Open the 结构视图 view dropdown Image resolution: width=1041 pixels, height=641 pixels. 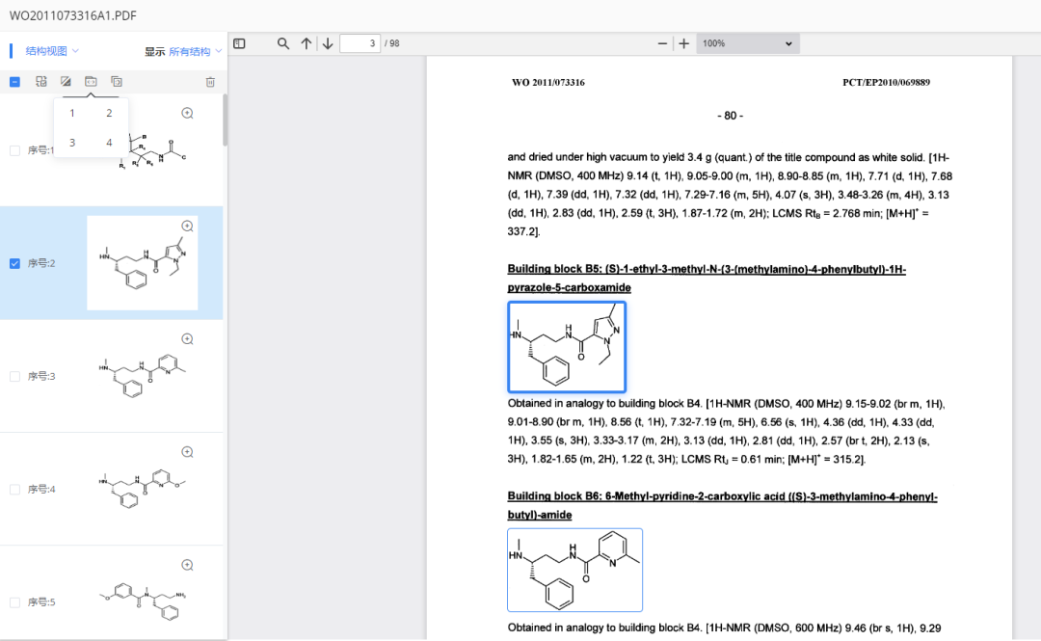click(52, 50)
